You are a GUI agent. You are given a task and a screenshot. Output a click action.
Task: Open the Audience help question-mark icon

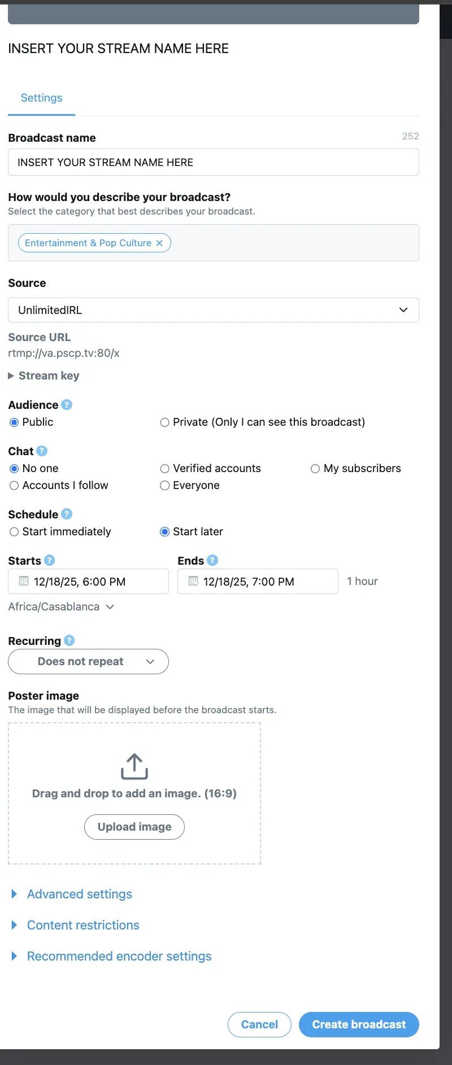(67, 405)
